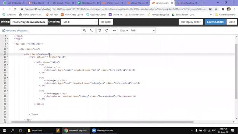Switch to the cPanel File Manager tab

tap(137, 3)
